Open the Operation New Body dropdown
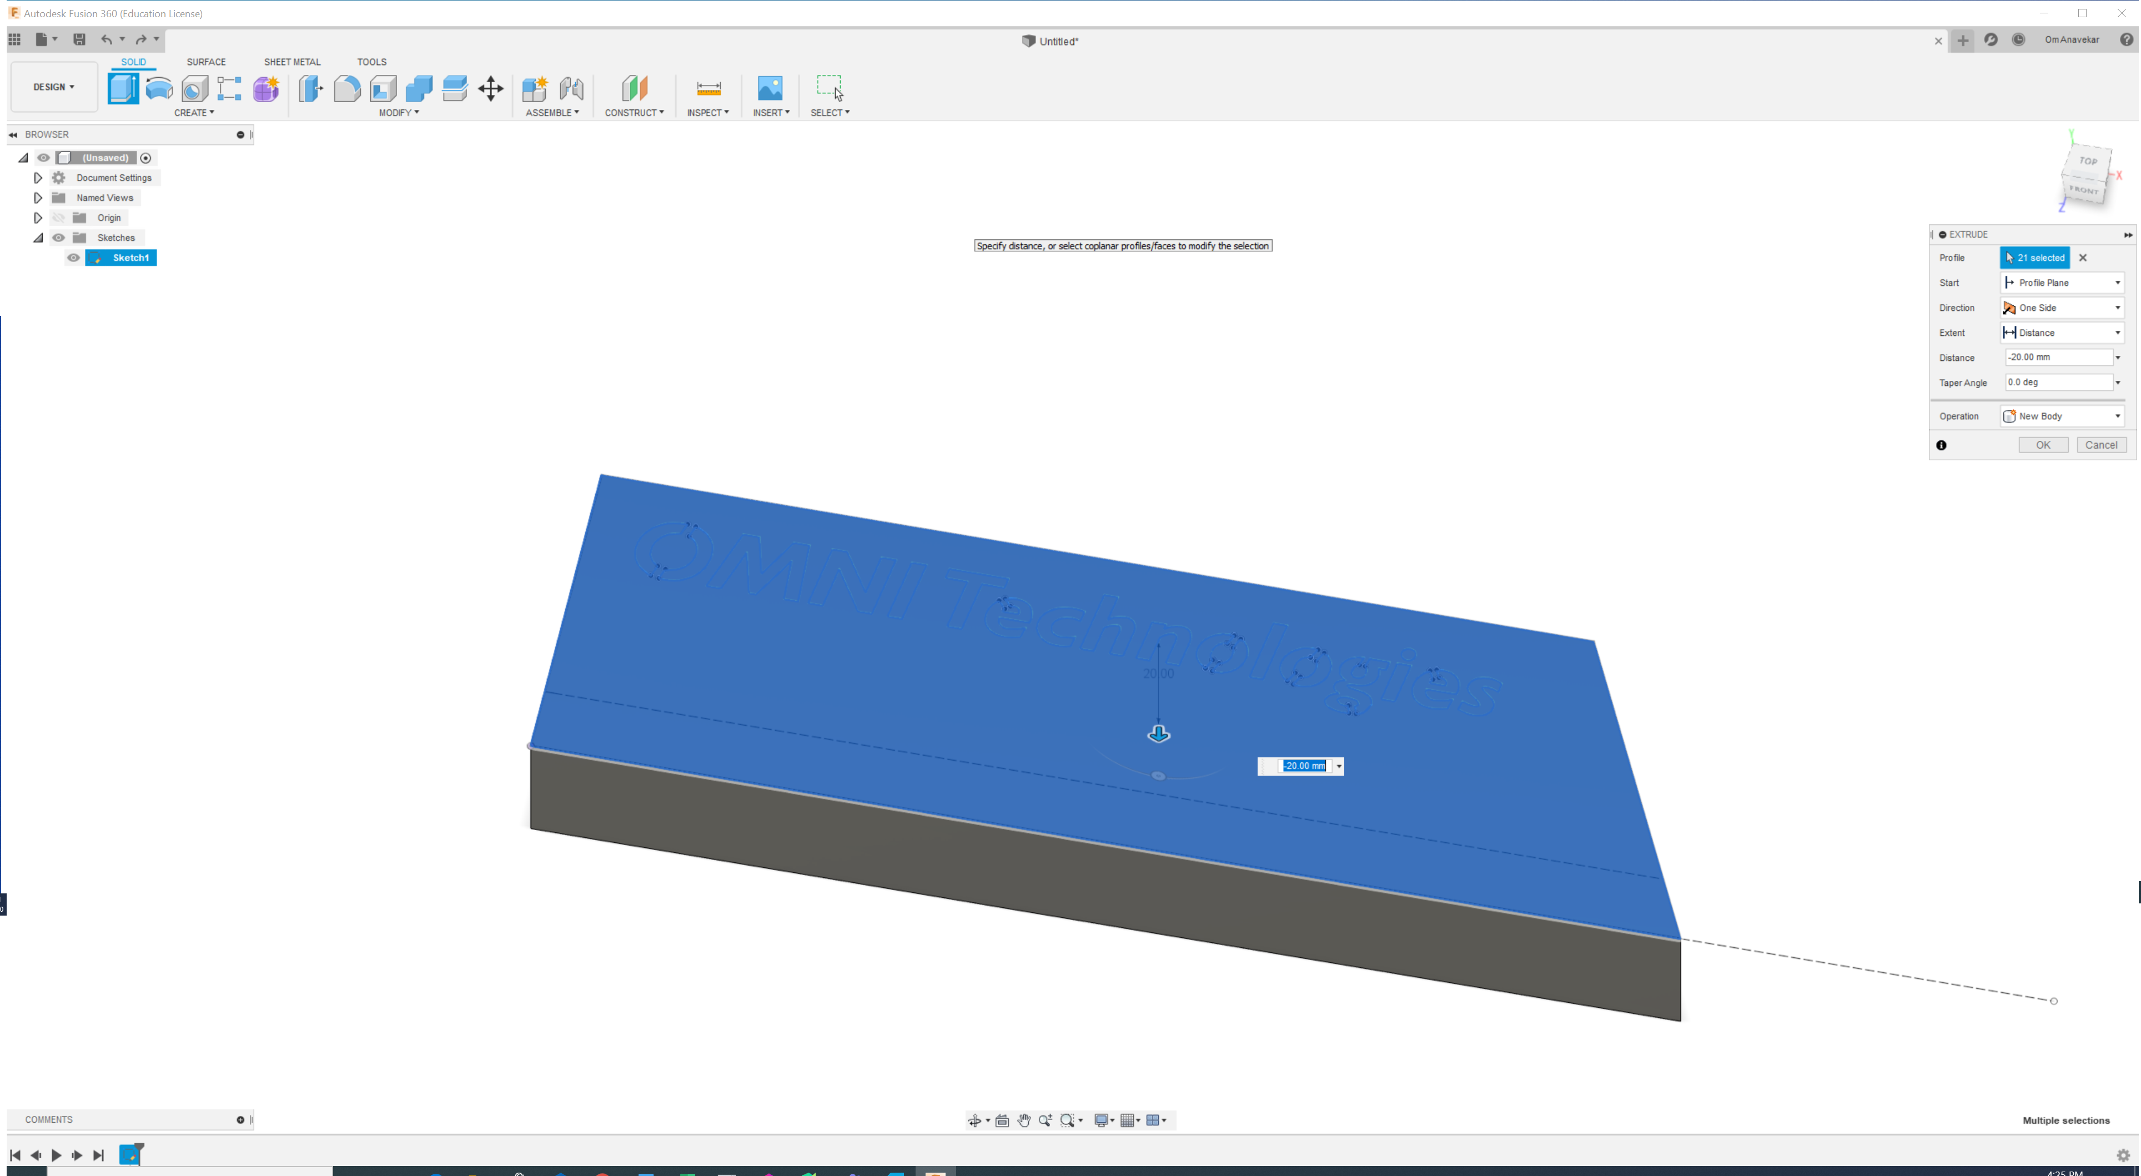This screenshot has height=1176, width=2141. [x=2062, y=416]
